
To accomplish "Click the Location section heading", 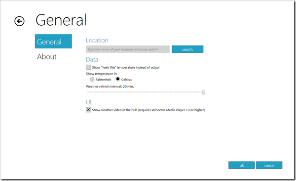I will point(97,41).
